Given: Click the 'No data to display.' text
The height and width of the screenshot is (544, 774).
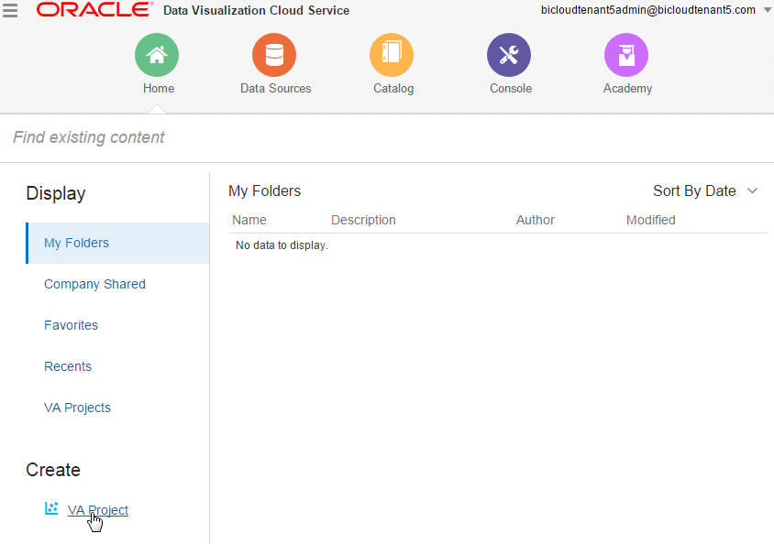Looking at the screenshot, I should click(x=282, y=245).
